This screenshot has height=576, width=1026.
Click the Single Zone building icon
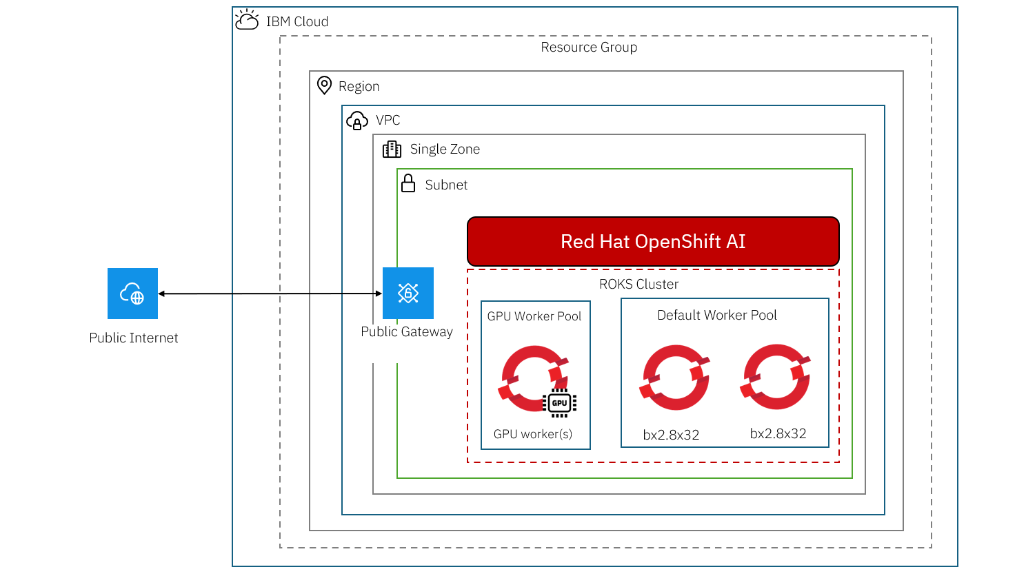point(392,149)
